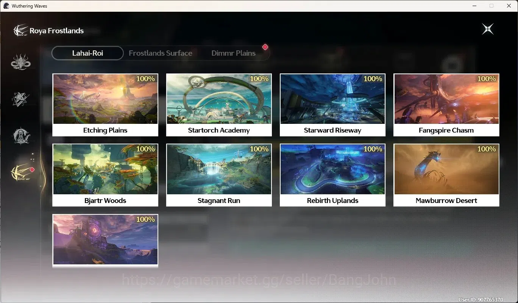518x303 pixels.
Task: Minimize the Wuthering Waves window
Action: pyautogui.click(x=474, y=6)
